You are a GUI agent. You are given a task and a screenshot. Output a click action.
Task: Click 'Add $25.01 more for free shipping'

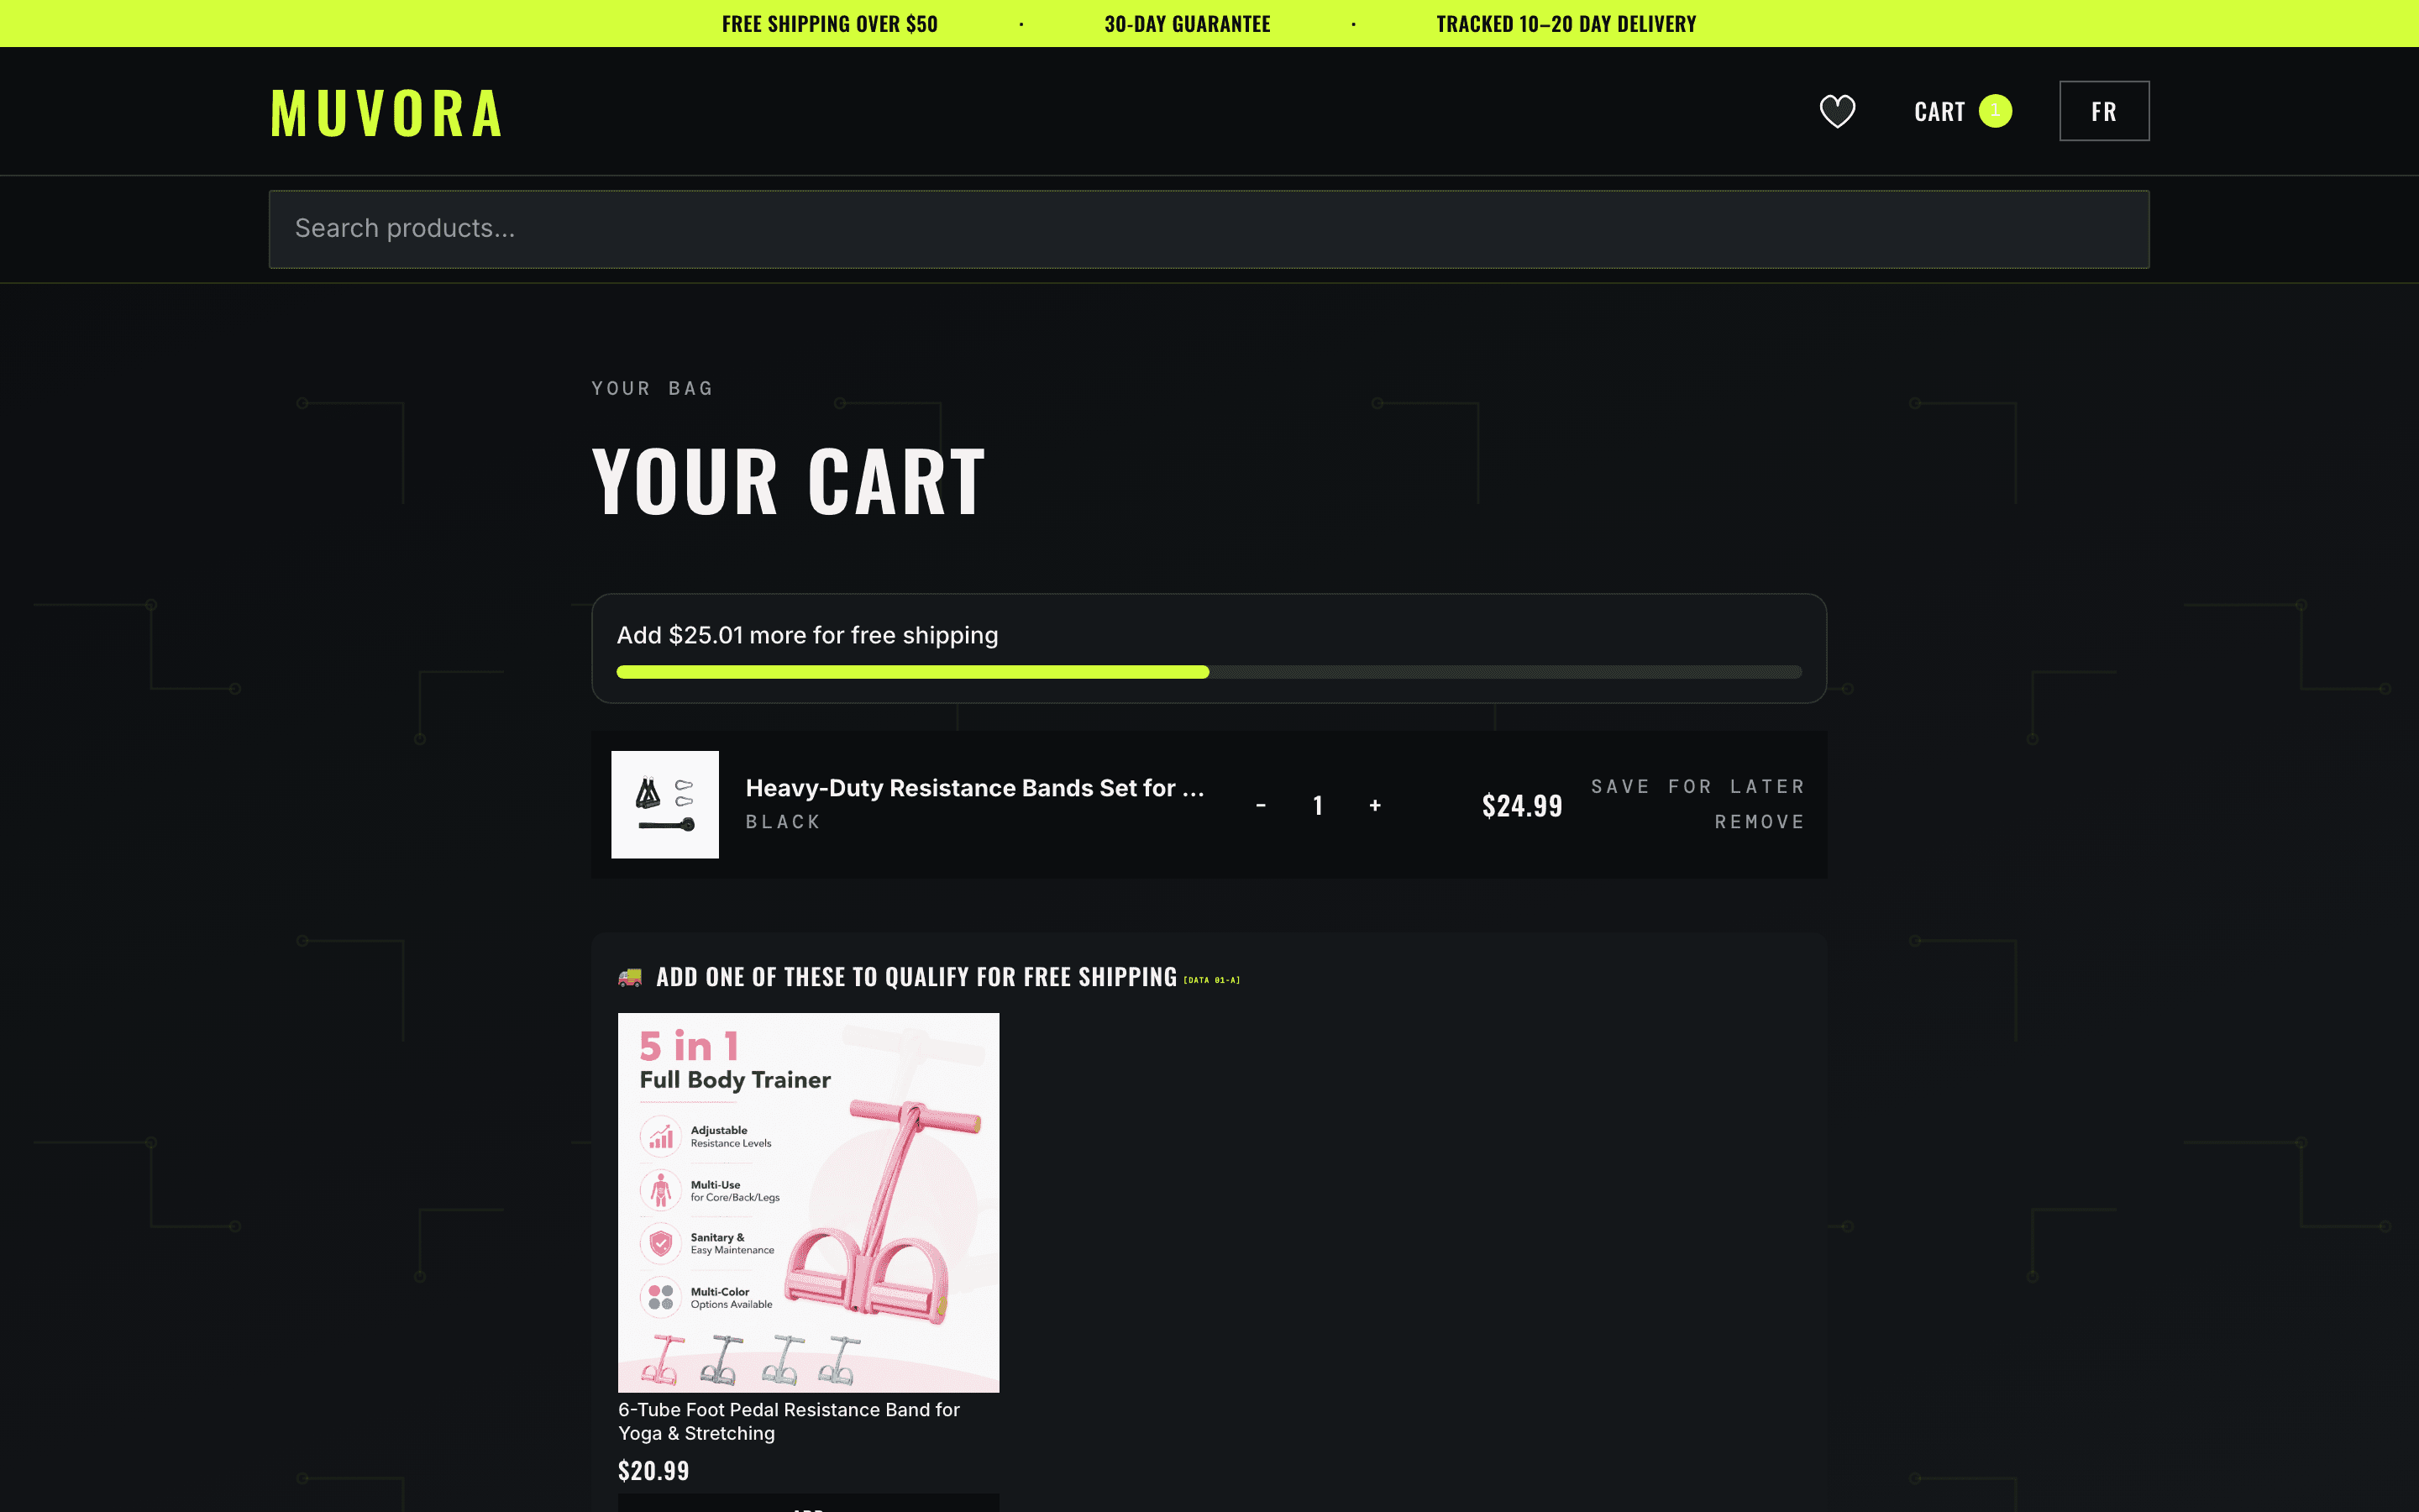[x=806, y=635]
